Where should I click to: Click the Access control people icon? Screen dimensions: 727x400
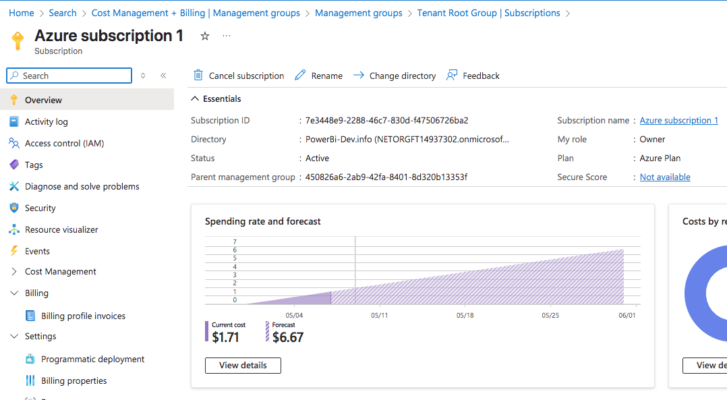[14, 143]
